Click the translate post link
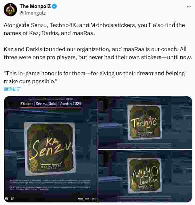The width and height of the screenshot is (195, 205). [x=12, y=89]
